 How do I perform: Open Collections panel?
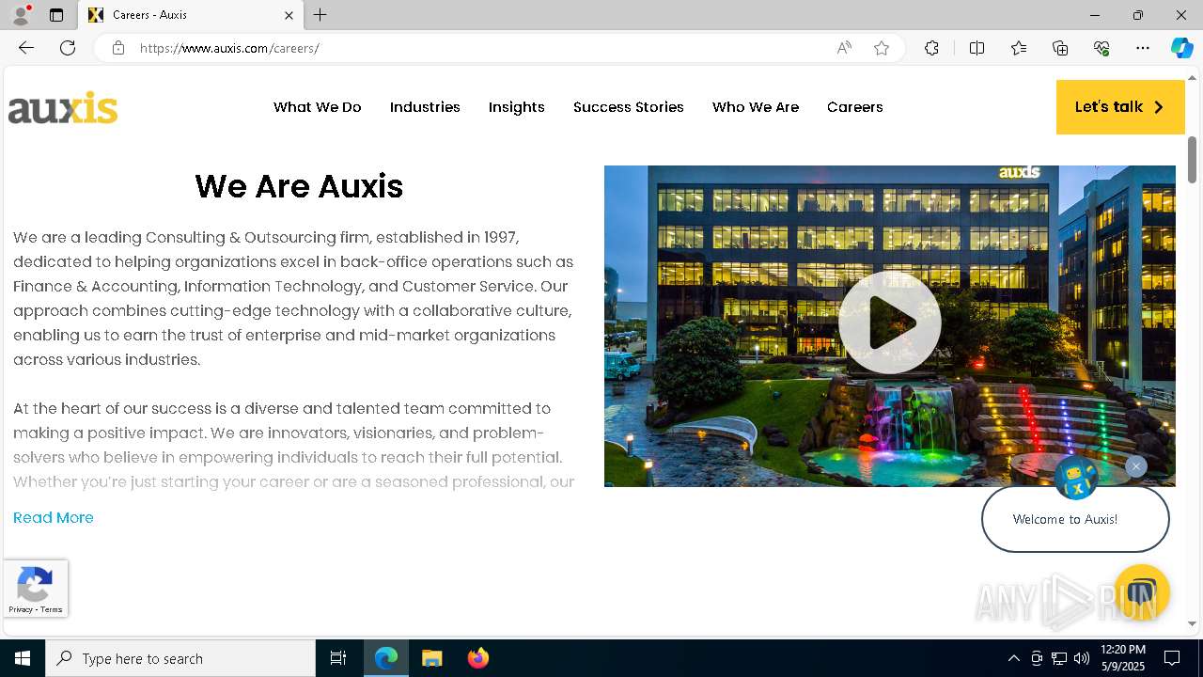pos(1060,48)
